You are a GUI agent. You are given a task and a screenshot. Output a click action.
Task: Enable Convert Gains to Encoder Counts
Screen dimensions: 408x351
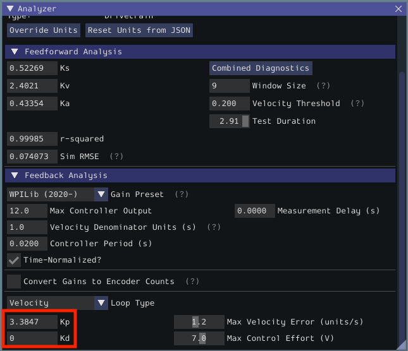click(x=13, y=282)
